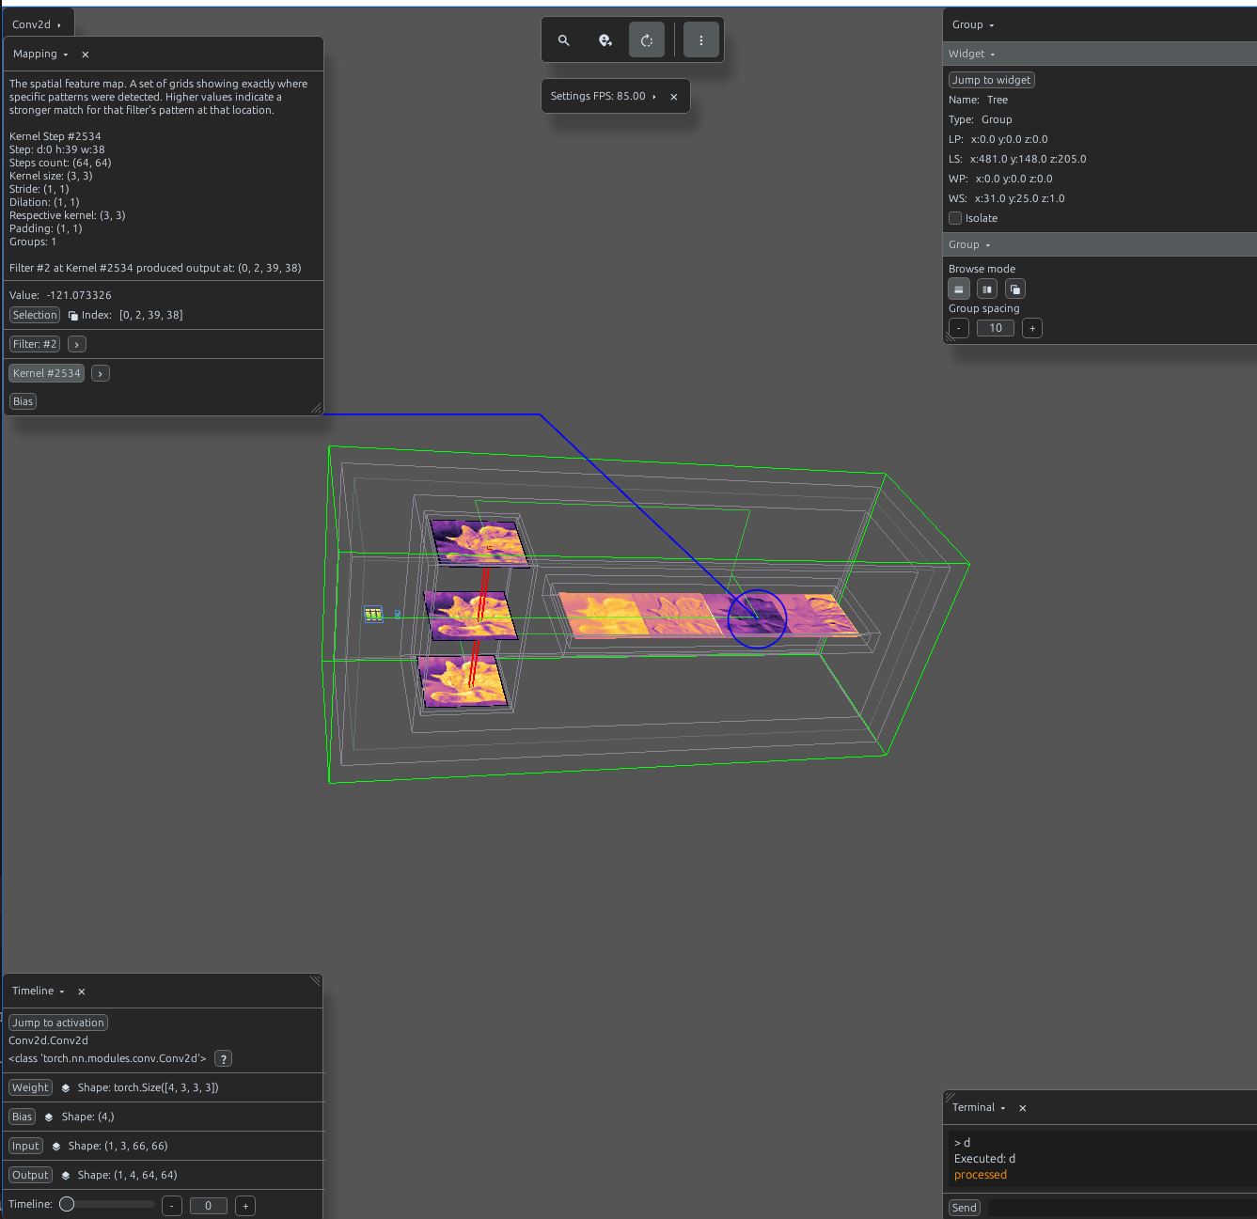The height and width of the screenshot is (1219, 1257).
Task: Grab the Timeline panel resize handle
Action: (316, 980)
